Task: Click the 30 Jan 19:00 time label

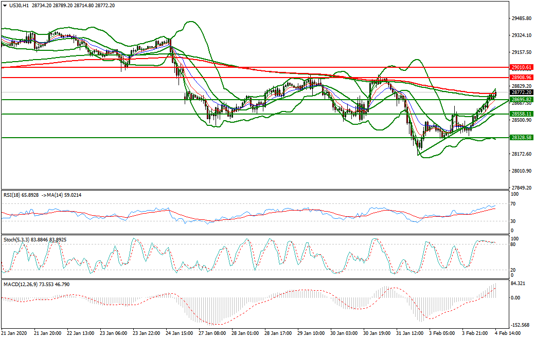Action: pyautogui.click(x=377, y=333)
